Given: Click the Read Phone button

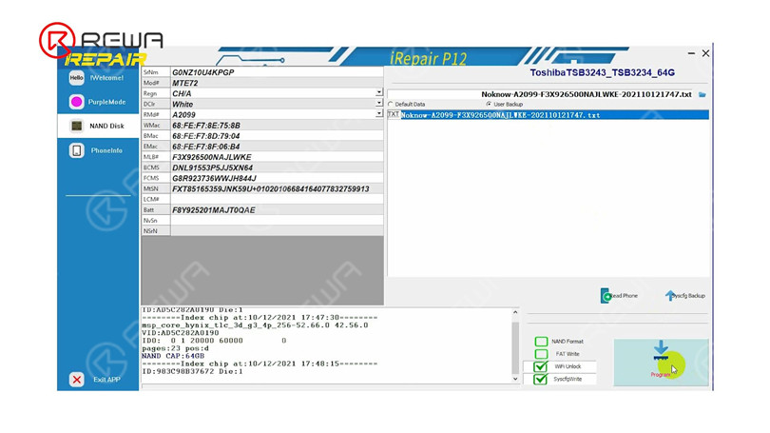Looking at the screenshot, I should tap(619, 295).
